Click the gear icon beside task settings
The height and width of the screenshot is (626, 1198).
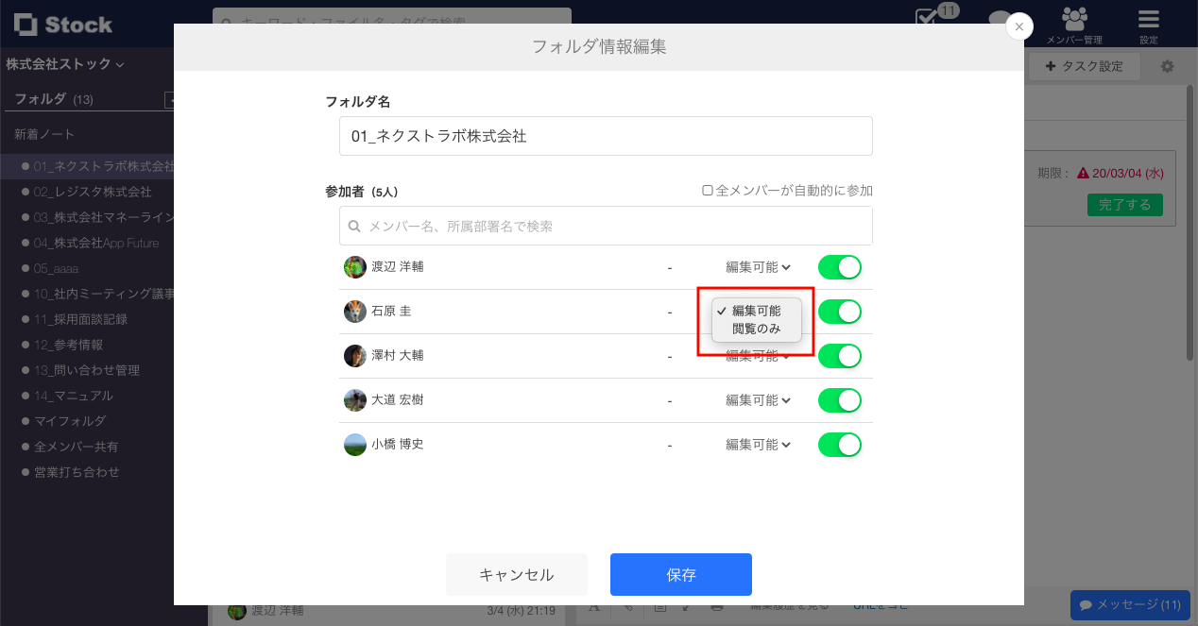1167,67
